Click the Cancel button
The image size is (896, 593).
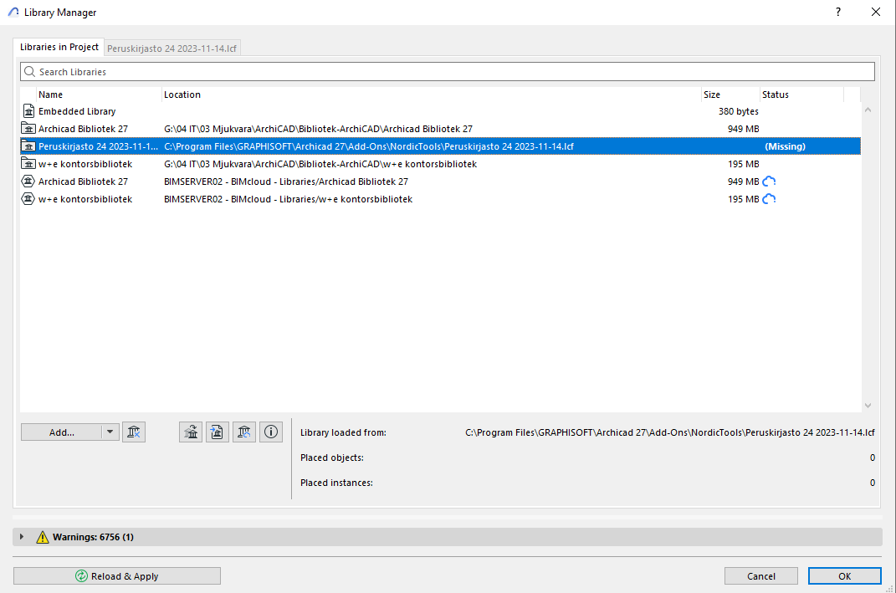[761, 575]
